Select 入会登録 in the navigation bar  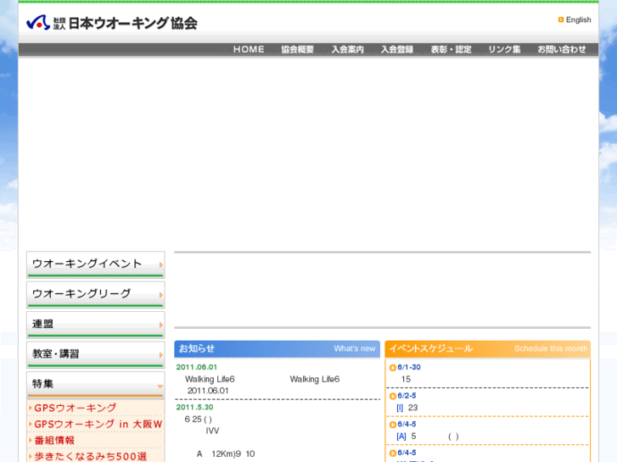[397, 50]
